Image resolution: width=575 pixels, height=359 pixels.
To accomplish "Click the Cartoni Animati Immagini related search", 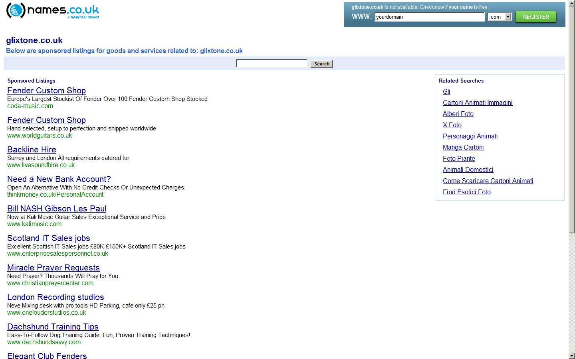I will tap(477, 103).
